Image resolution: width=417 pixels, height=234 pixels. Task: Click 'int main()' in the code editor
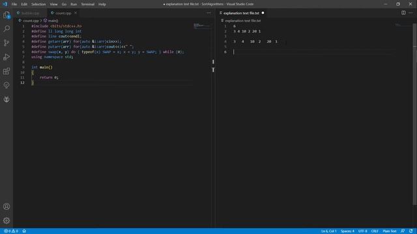(42, 67)
